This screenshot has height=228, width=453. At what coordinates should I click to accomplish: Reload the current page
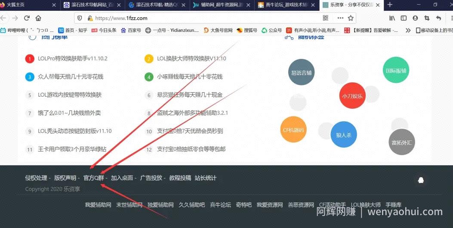(x=27, y=18)
